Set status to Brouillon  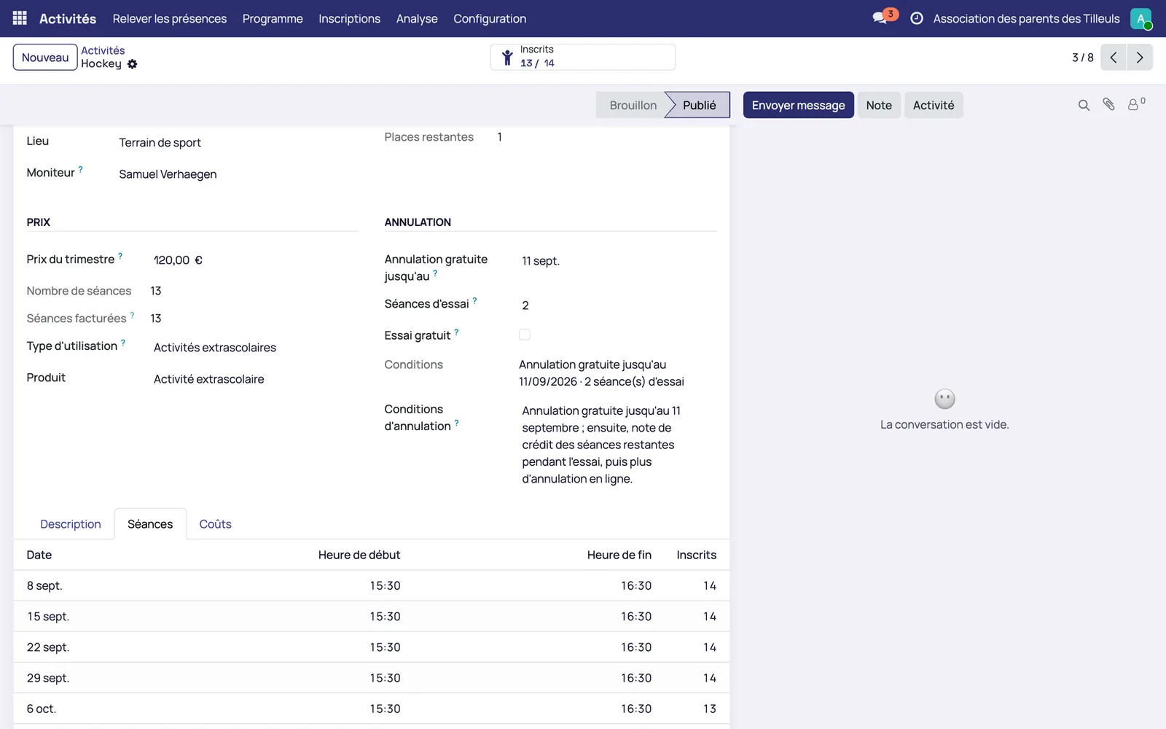tap(633, 105)
